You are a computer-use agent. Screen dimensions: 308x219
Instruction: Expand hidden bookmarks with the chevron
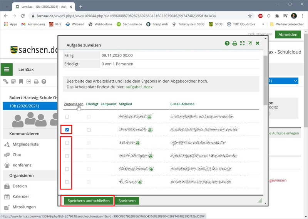coord(263,24)
